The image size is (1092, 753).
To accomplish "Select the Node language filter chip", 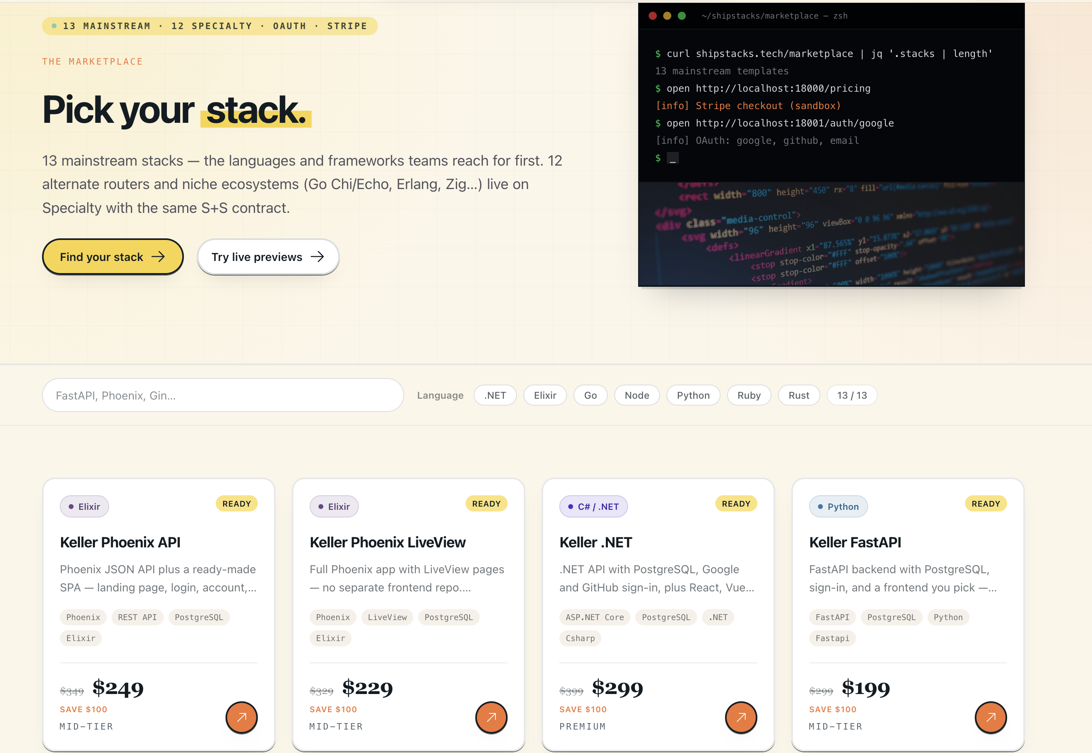I will click(x=637, y=395).
